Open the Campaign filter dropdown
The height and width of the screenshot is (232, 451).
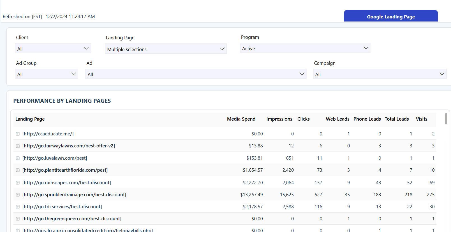380,74
